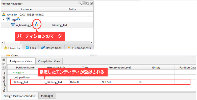Close the Project Navigator panel
Viewport: 197px width, 100px height.
[91, 3]
